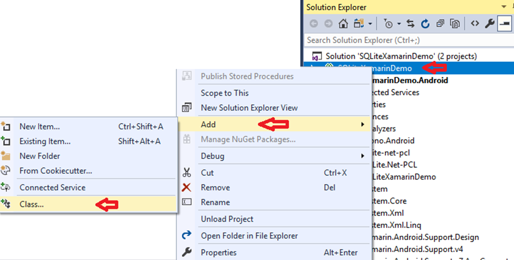514x260 pixels.
Task: Select the Mono.Android reference
Action: point(393,141)
